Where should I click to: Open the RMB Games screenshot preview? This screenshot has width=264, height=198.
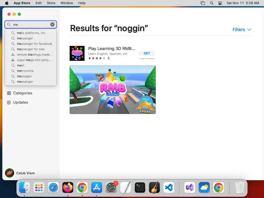tap(113, 90)
